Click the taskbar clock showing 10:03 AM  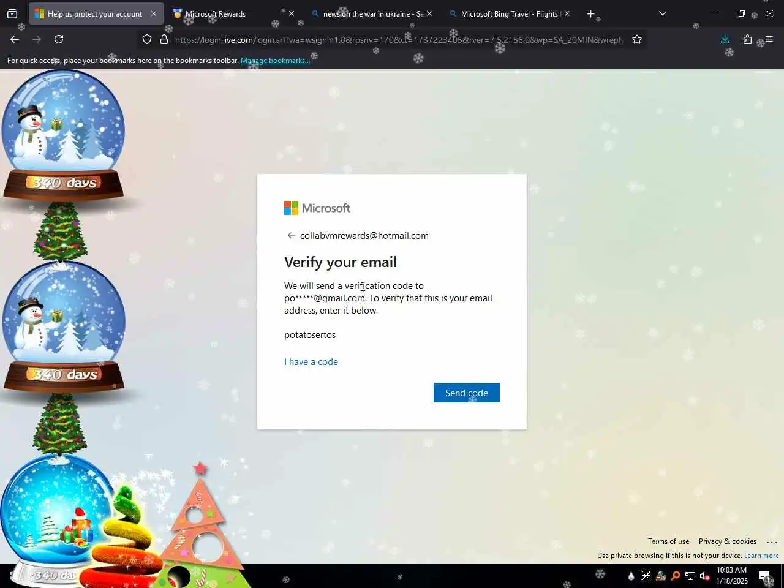[731, 576]
